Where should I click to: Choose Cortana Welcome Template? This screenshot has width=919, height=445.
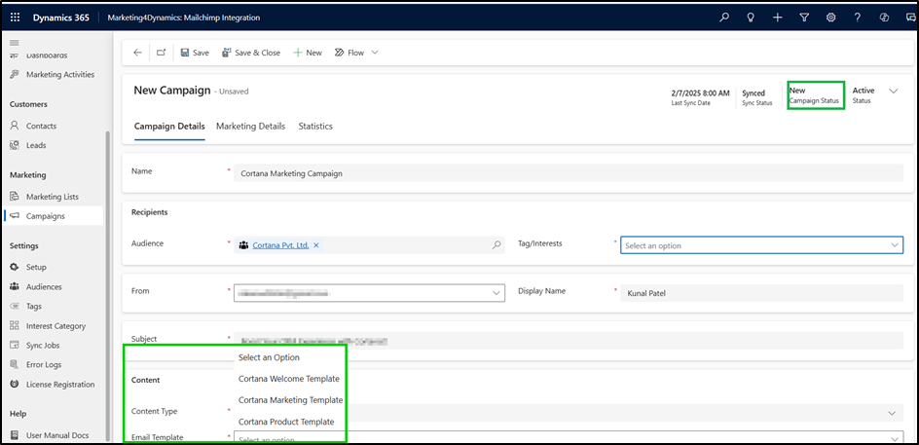click(x=289, y=379)
